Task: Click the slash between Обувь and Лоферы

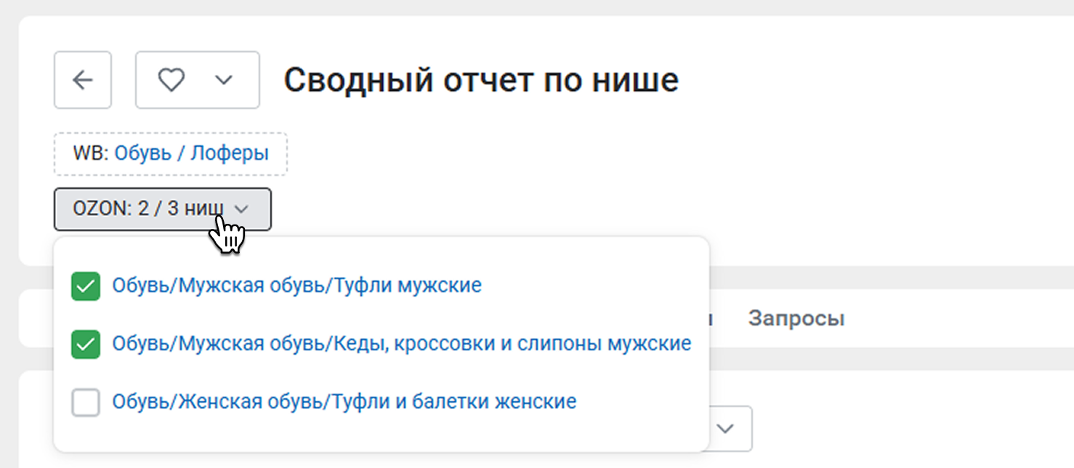Action: (182, 154)
